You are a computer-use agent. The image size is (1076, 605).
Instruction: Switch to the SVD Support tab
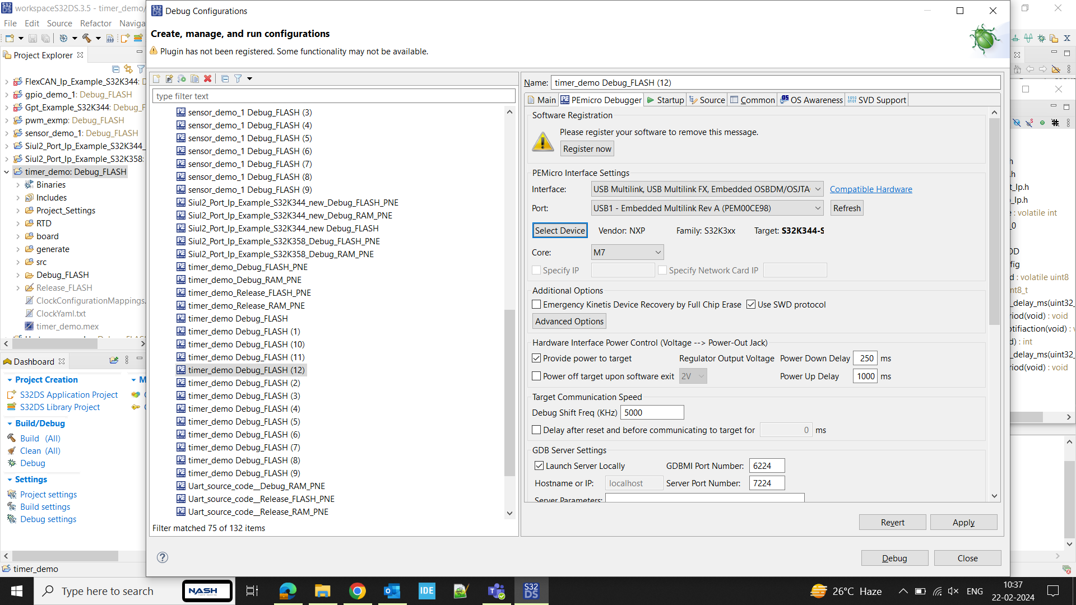(877, 100)
